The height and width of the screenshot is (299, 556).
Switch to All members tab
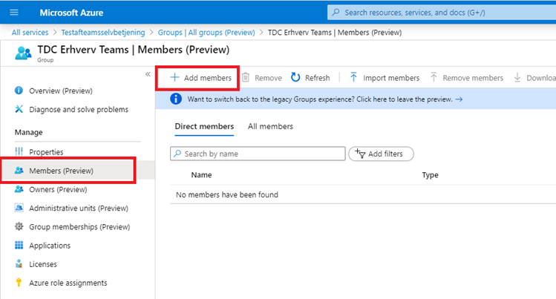click(270, 126)
